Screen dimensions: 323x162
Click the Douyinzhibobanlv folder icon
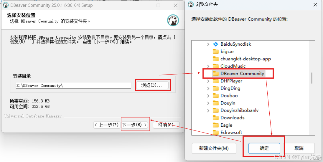[216, 110]
